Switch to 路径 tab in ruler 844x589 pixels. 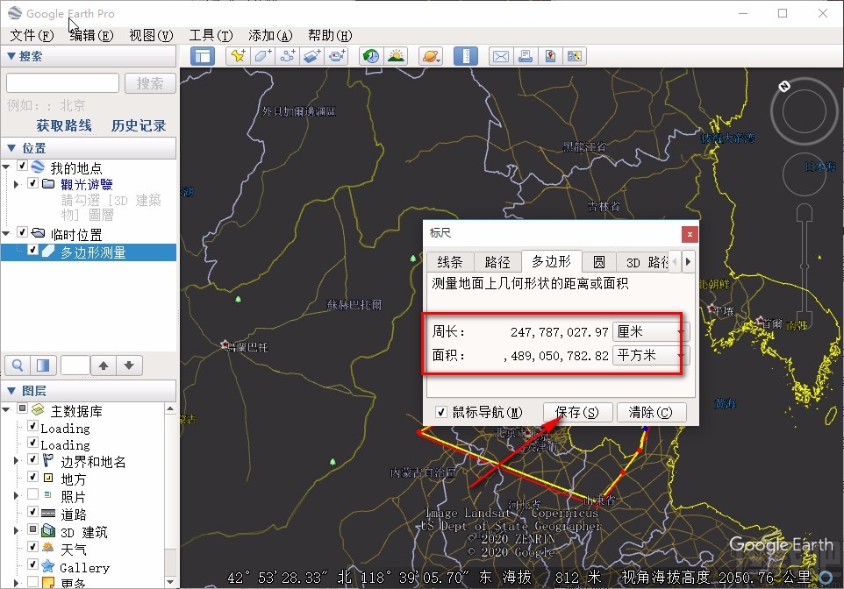(x=497, y=262)
